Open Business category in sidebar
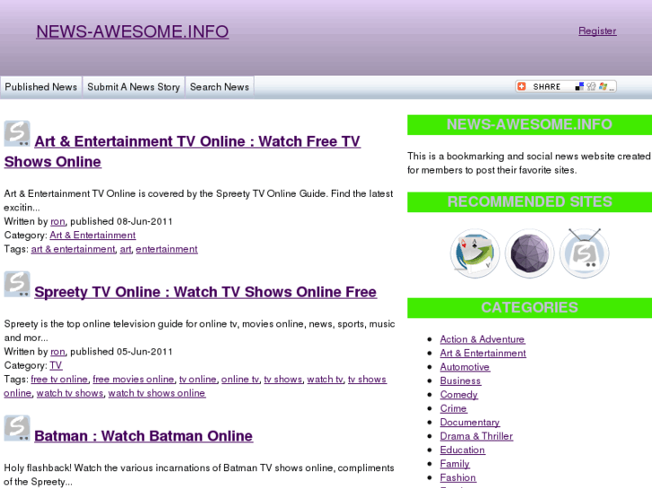652x488 pixels. (x=460, y=381)
